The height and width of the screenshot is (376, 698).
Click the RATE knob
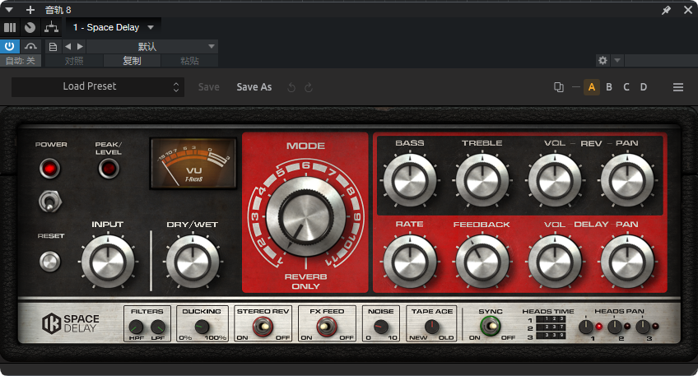pyautogui.click(x=410, y=262)
